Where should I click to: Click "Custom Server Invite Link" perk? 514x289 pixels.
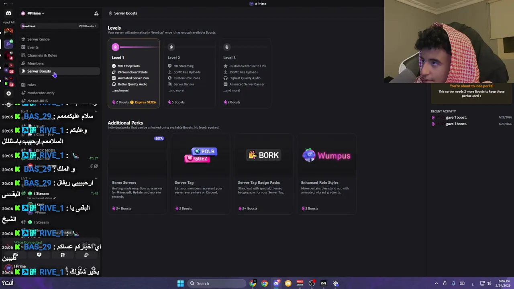click(x=248, y=66)
